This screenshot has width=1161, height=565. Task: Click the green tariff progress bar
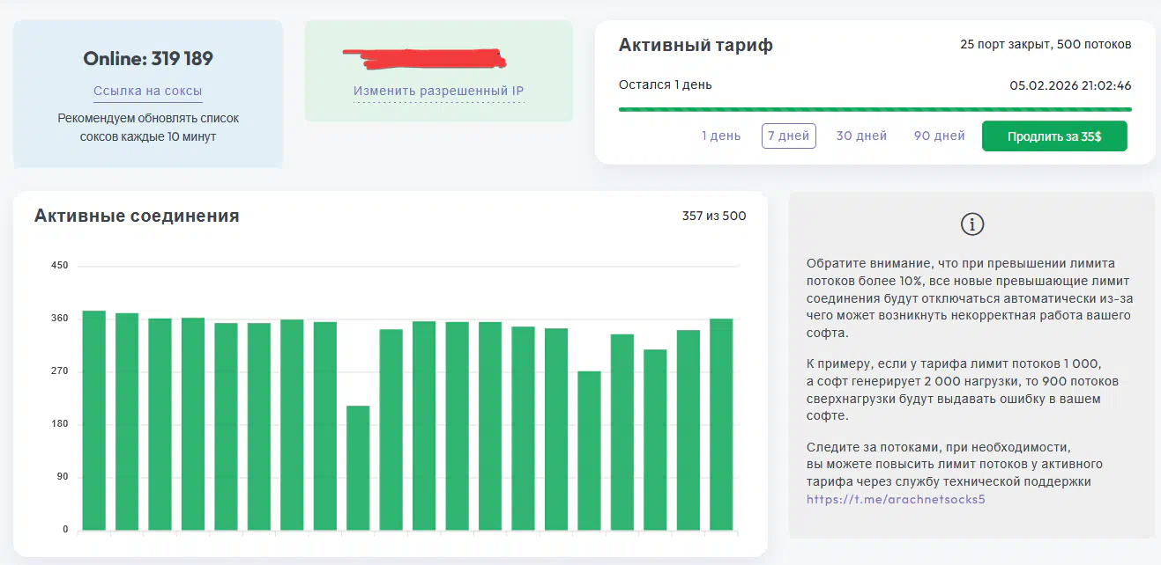coord(874,109)
